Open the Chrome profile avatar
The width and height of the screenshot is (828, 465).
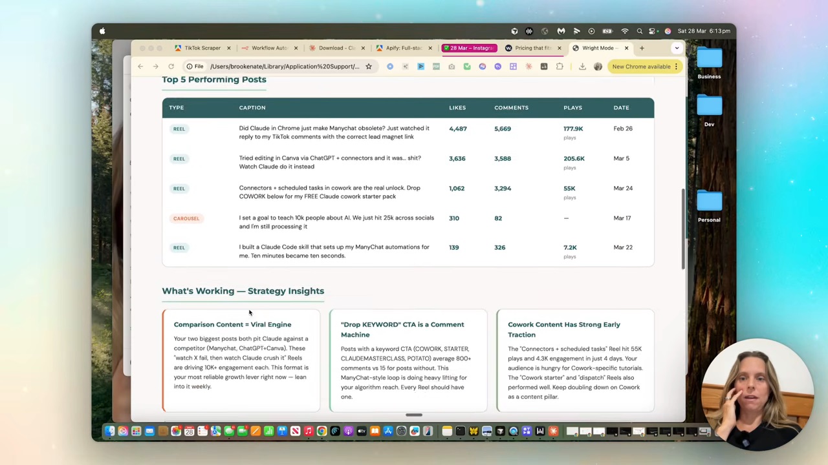[x=598, y=67]
